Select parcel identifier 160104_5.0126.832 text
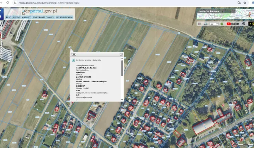The image size is (254, 148). pyautogui.click(x=86, y=68)
